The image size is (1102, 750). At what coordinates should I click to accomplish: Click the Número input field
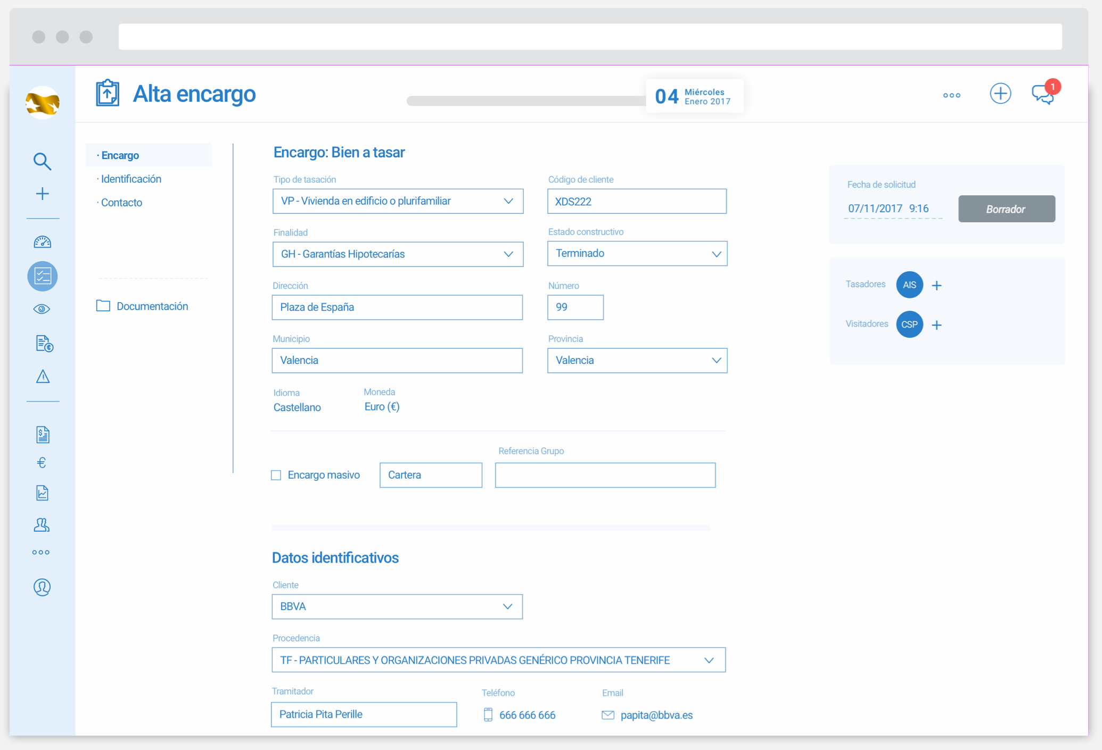(575, 307)
